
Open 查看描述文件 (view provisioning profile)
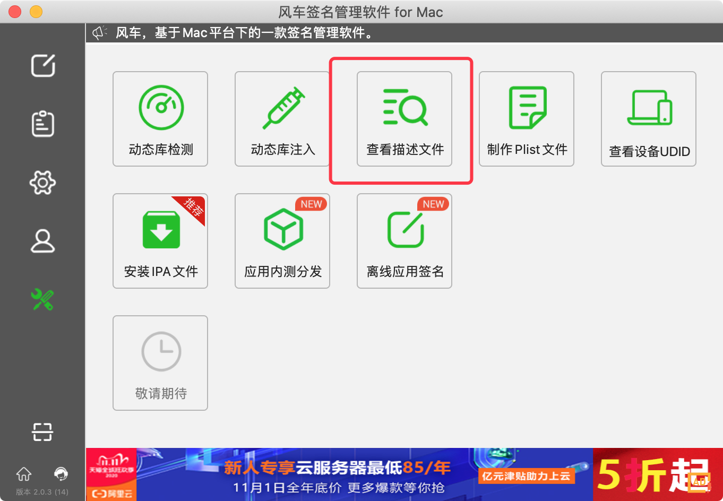pyautogui.click(x=404, y=119)
